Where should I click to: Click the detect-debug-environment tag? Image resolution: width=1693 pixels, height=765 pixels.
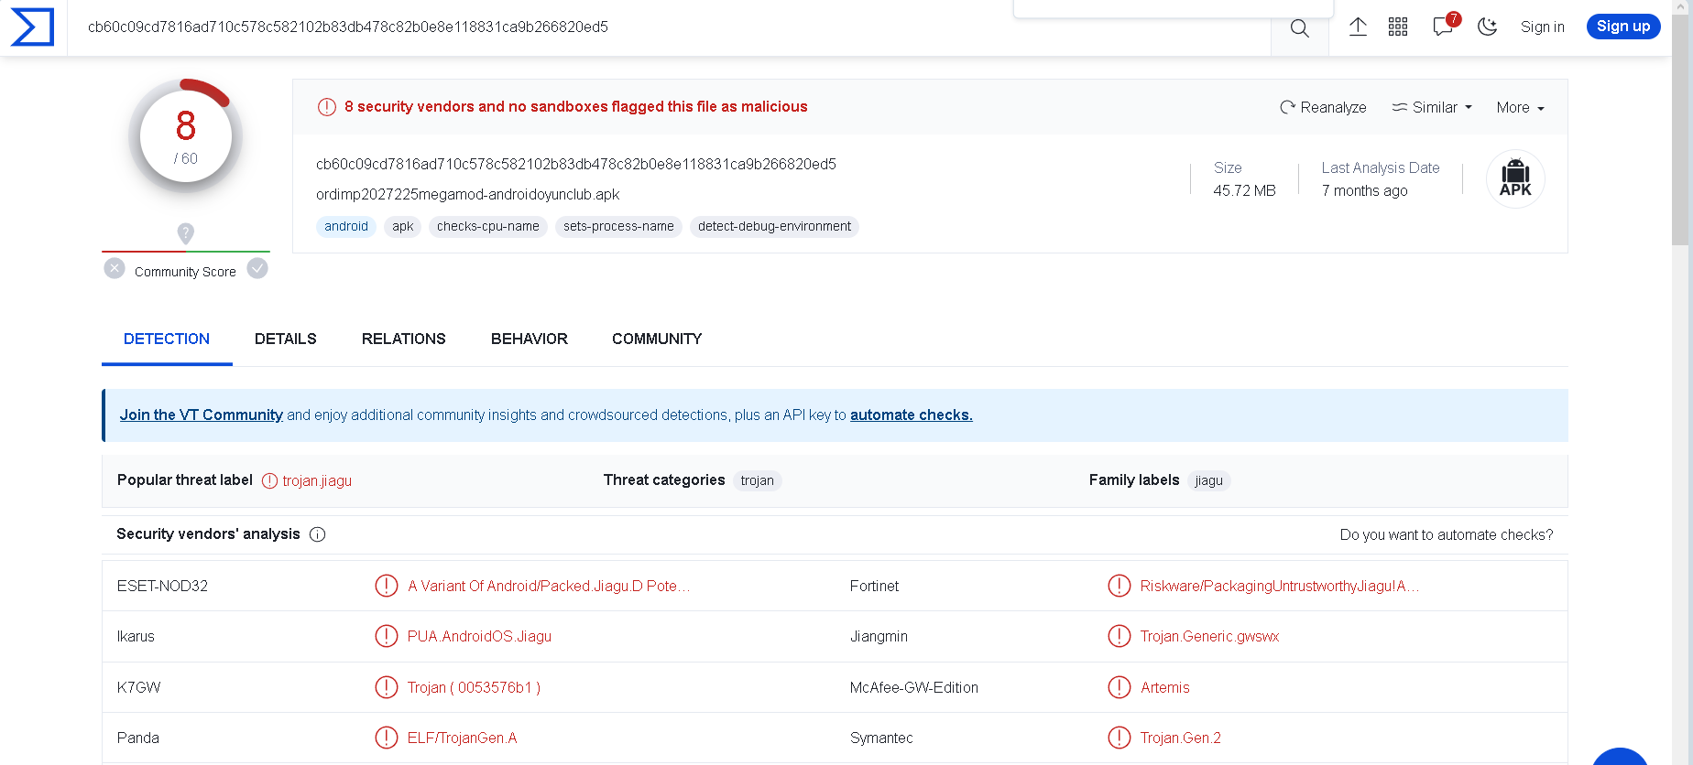774,226
